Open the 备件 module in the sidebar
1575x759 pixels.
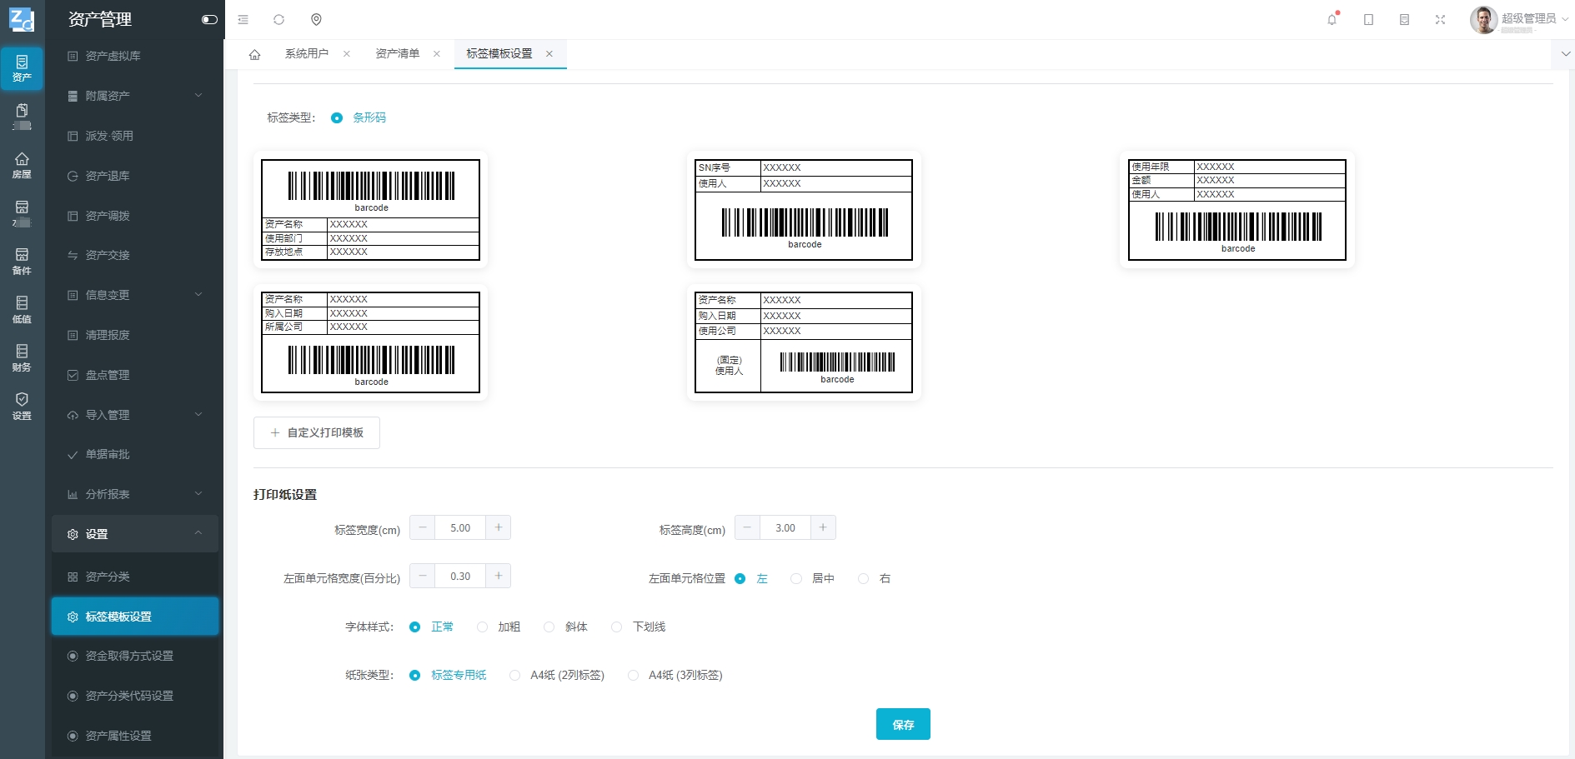22,261
